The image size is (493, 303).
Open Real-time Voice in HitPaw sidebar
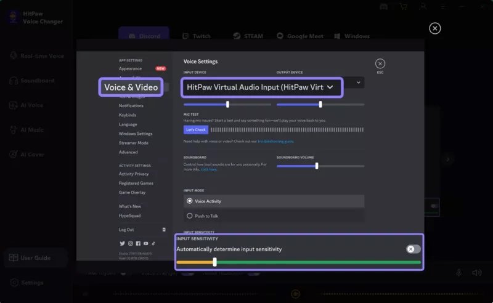coord(36,56)
